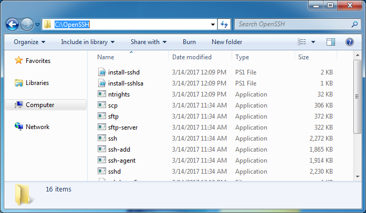The image size is (366, 213).
Task: Toggle the preview pane button
Action: 330,42
